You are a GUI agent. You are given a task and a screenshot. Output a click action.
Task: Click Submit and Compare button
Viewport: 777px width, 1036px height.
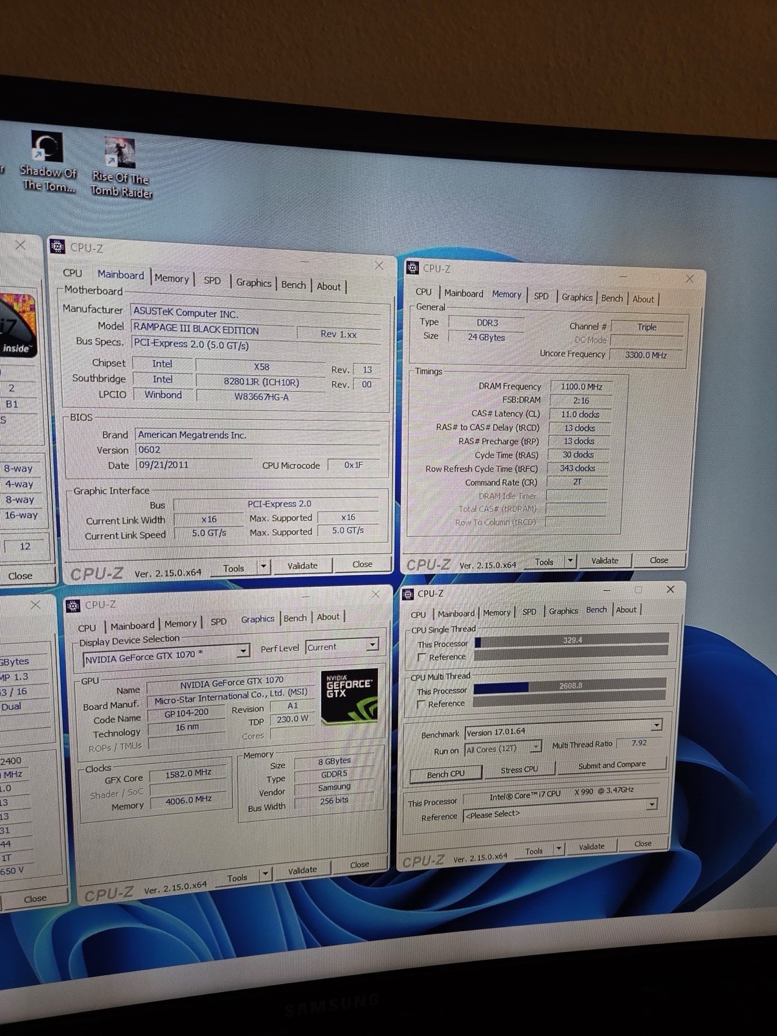[x=612, y=765]
